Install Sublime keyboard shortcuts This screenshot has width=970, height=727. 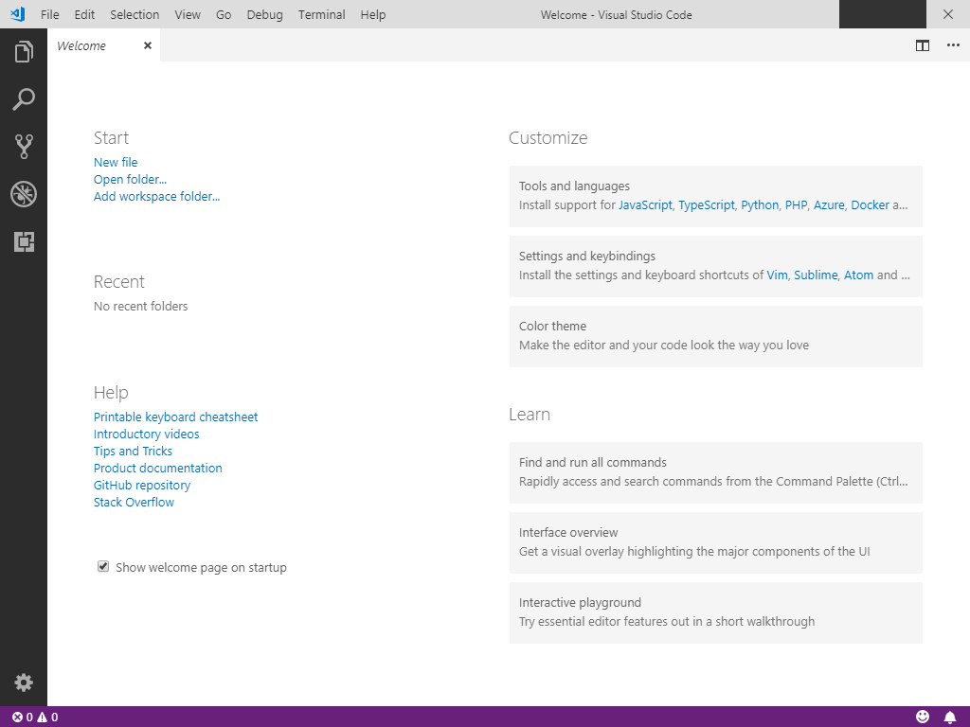[x=816, y=275]
